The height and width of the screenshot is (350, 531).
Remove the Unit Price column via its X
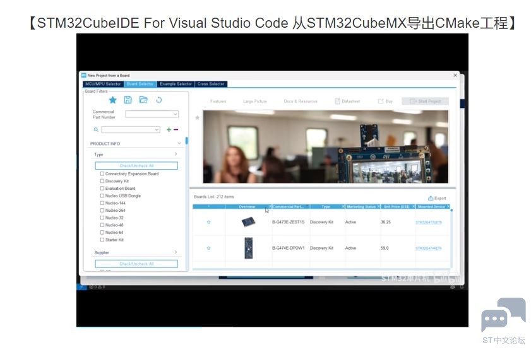[x=414, y=206]
